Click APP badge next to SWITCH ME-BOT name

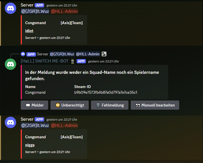[x=81, y=61]
